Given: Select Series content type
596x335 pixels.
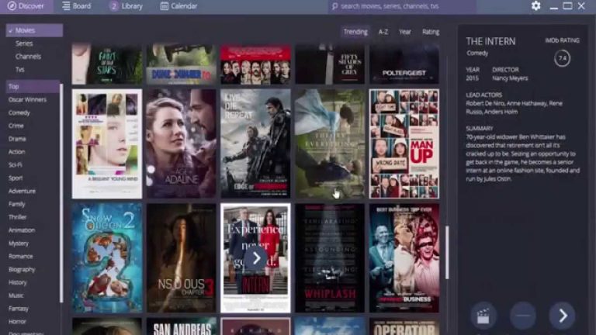Looking at the screenshot, I should (x=24, y=43).
